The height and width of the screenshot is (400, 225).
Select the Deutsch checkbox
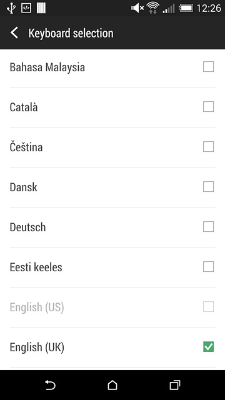(208, 226)
